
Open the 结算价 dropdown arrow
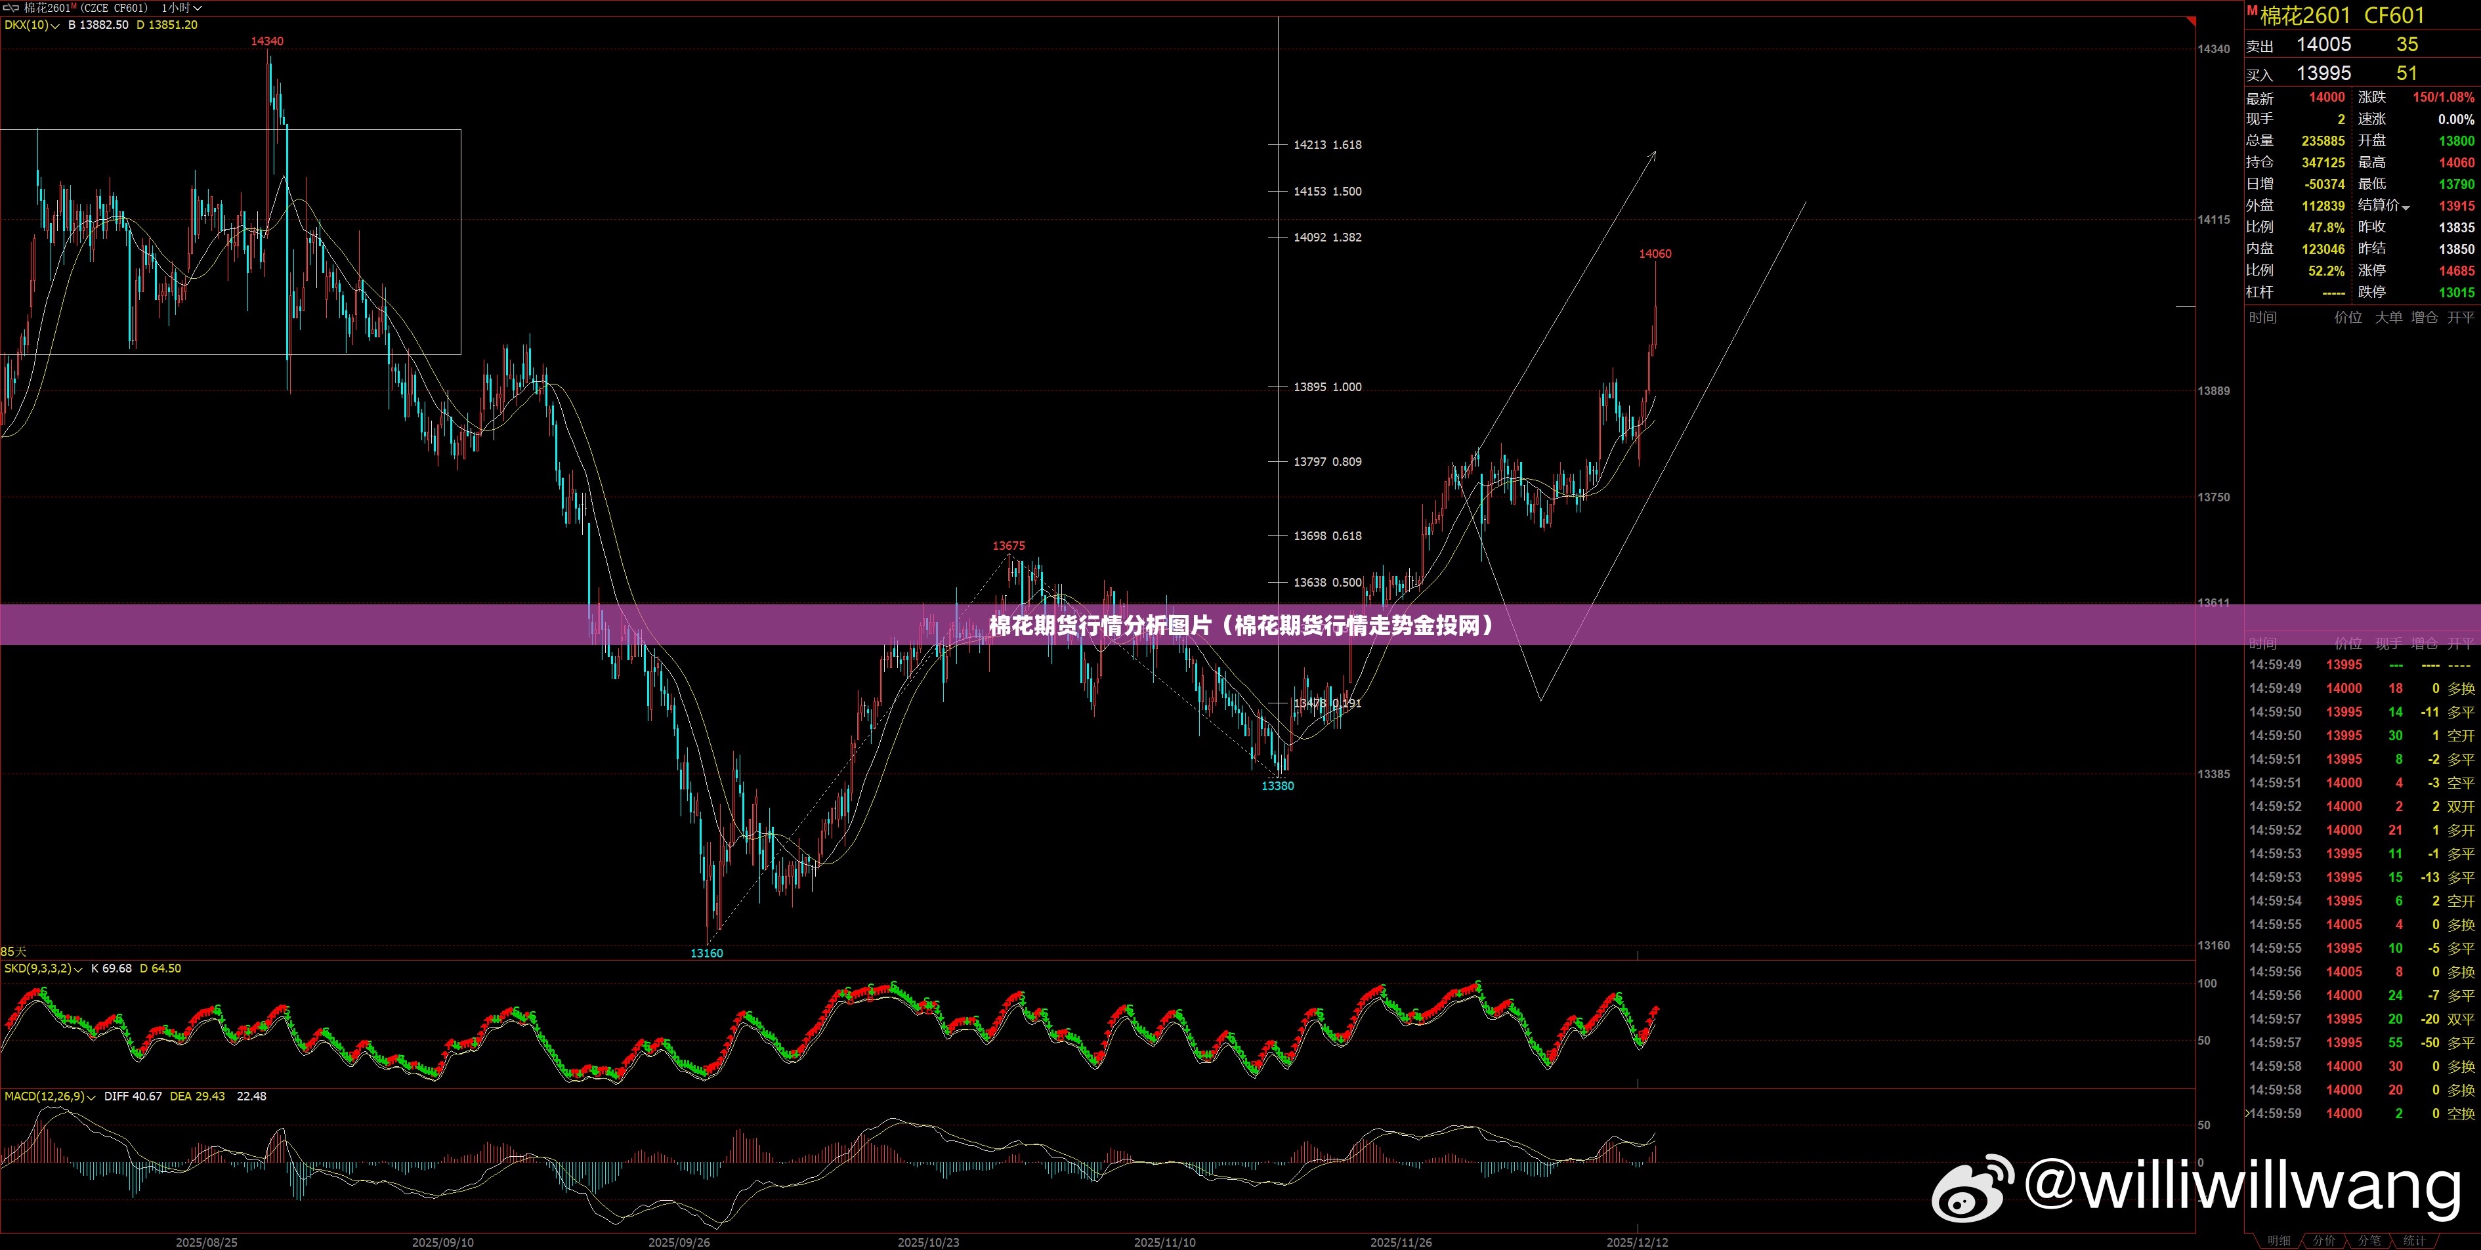tap(2405, 207)
